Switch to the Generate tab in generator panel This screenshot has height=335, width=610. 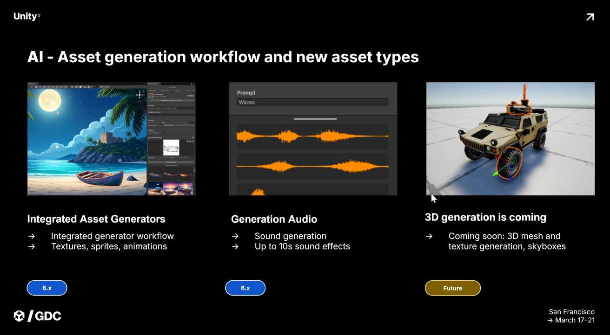click(x=152, y=90)
